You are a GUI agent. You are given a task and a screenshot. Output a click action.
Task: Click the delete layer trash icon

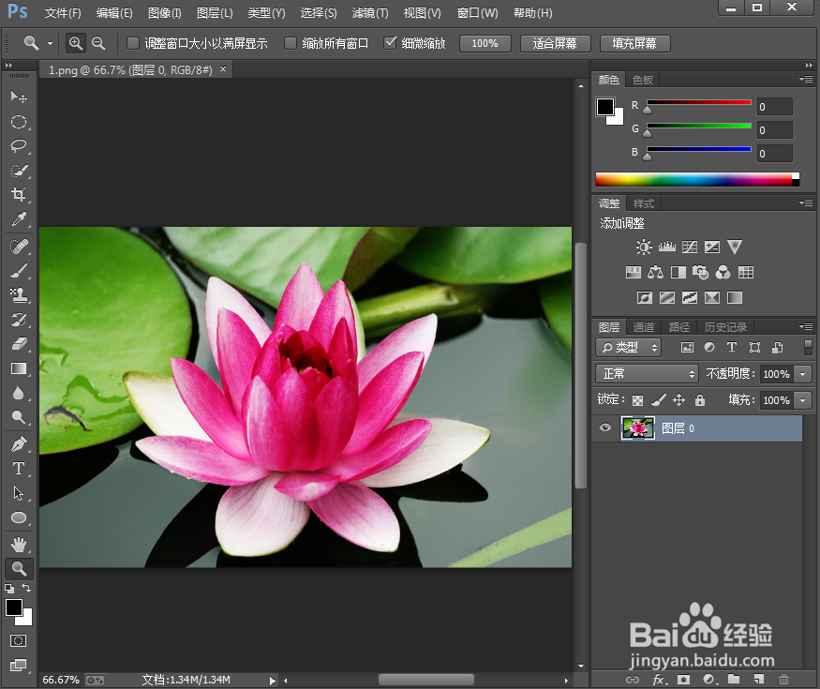783,679
